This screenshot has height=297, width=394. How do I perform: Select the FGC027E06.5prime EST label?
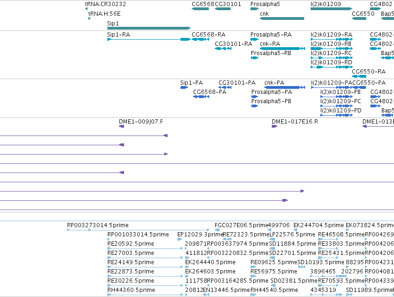(x=242, y=225)
